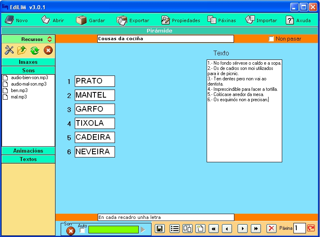
Task: Click the word field containing TIXOLA
Action: tap(94, 123)
